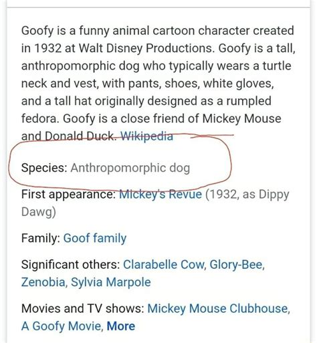
Task: Click the Movies and TV shows label
Action: pos(83,308)
